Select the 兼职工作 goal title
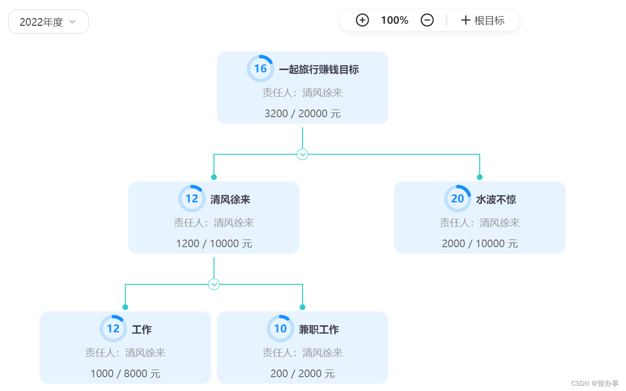The height and width of the screenshot is (391, 626). coord(319,330)
